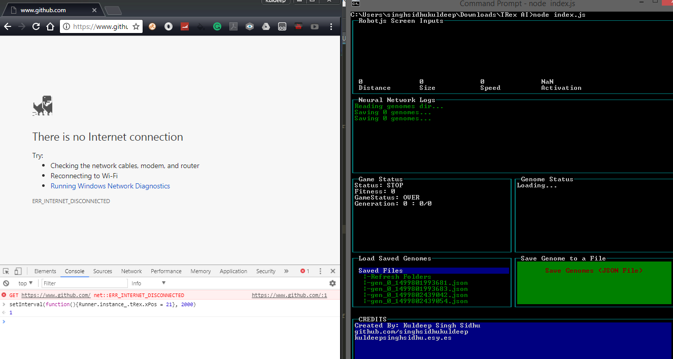The width and height of the screenshot is (673, 359).
Task: Switch to the Performance tab
Action: [x=166, y=271]
